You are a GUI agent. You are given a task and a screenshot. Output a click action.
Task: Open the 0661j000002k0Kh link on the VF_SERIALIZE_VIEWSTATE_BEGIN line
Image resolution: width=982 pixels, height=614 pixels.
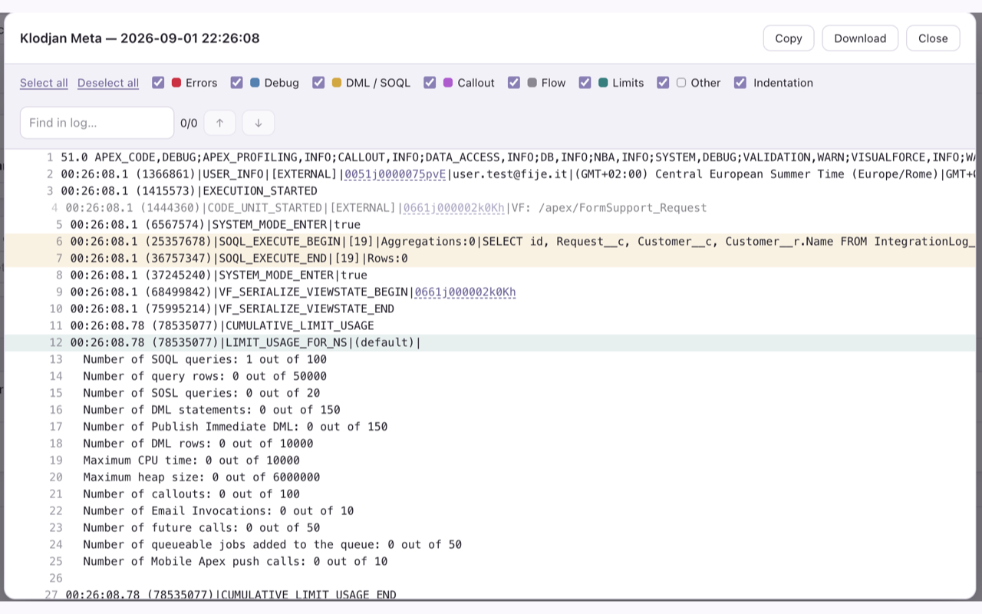pos(465,292)
